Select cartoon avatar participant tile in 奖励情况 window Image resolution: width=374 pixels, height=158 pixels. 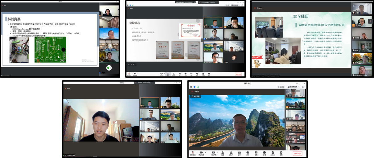tap(233, 58)
